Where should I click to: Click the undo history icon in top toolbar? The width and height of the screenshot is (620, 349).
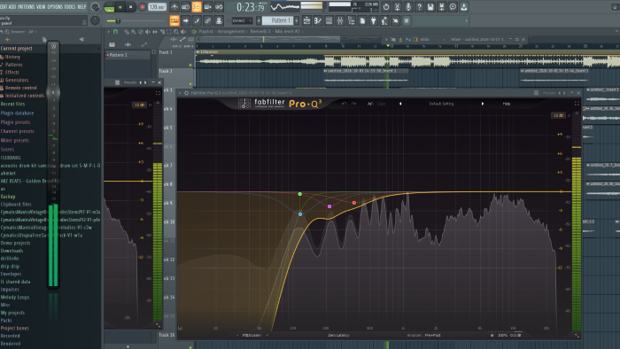pyautogui.click(x=386, y=7)
